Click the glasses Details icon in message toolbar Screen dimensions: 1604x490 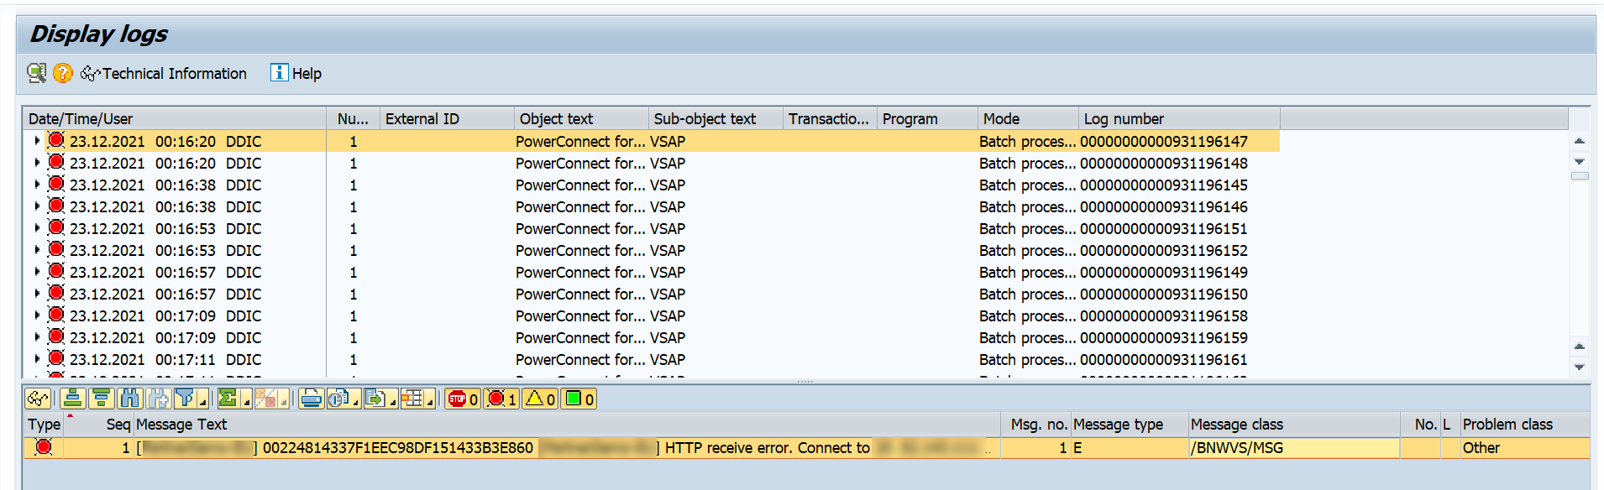37,399
